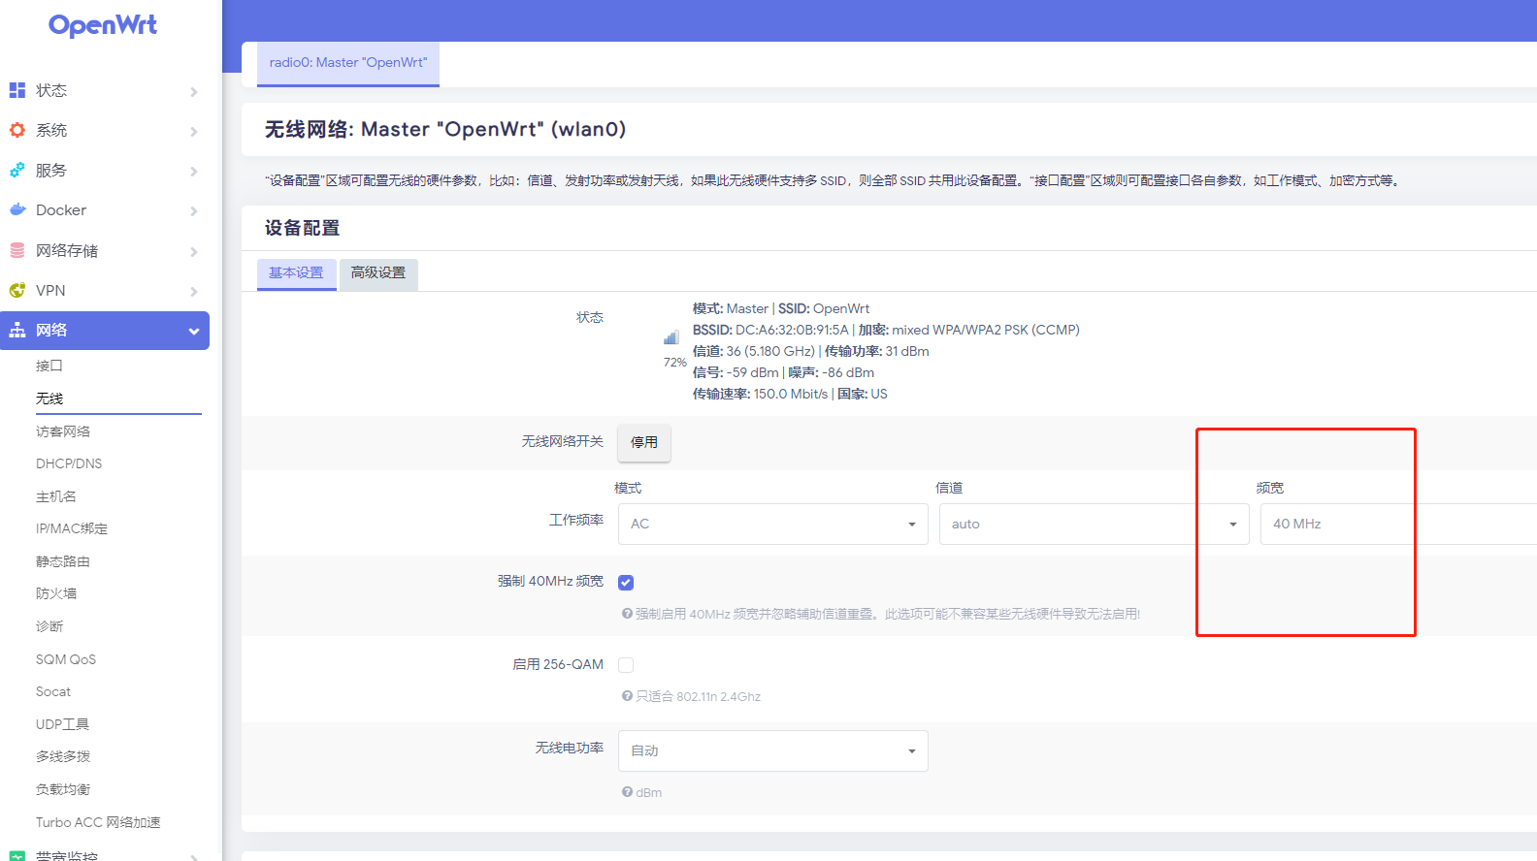Image resolution: width=1537 pixels, height=861 pixels.
Task: Open the 模式 AC dropdown
Action: pos(772,524)
